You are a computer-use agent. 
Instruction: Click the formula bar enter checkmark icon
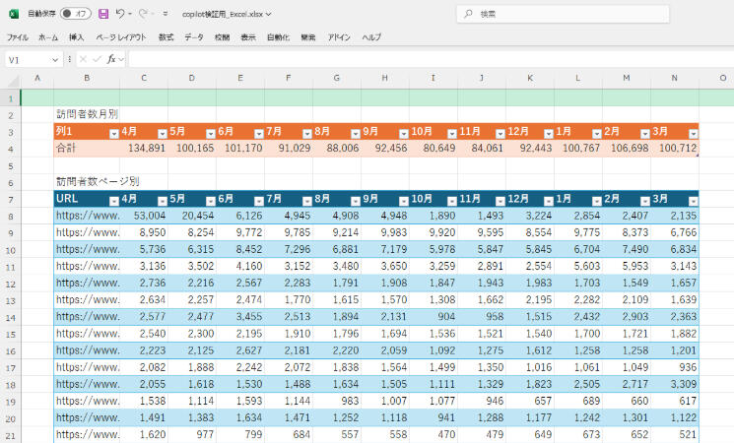point(97,59)
